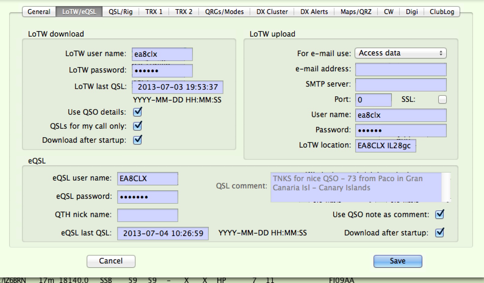
Task: Click the QSL comment scrollbar
Action: click(x=446, y=187)
